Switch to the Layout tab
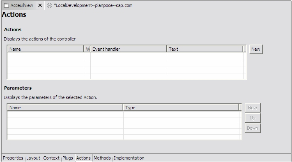Image resolution: width=292 pixels, height=162 pixels. pos(33,158)
